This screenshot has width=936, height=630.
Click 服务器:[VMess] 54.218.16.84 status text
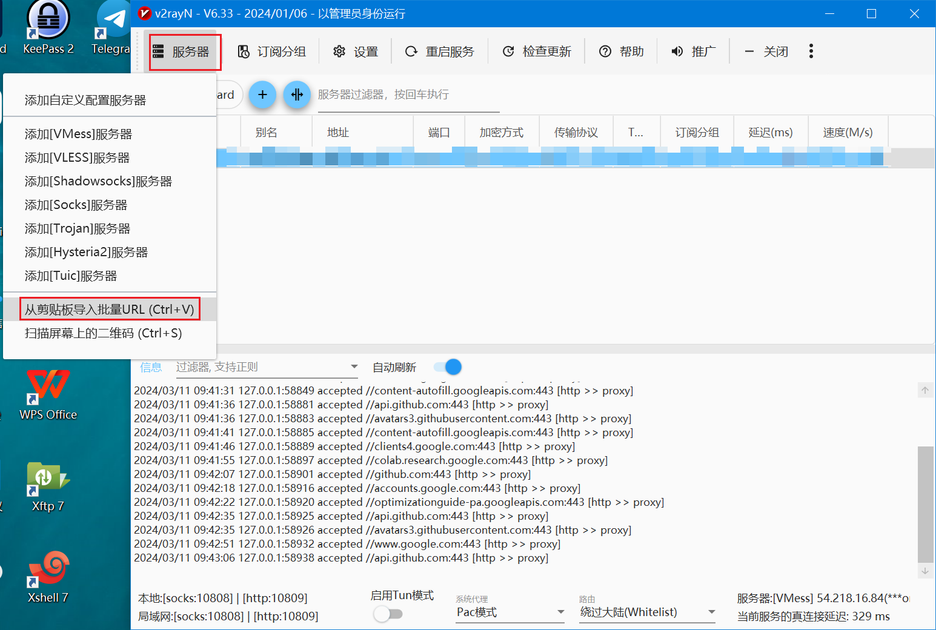pyautogui.click(x=823, y=598)
